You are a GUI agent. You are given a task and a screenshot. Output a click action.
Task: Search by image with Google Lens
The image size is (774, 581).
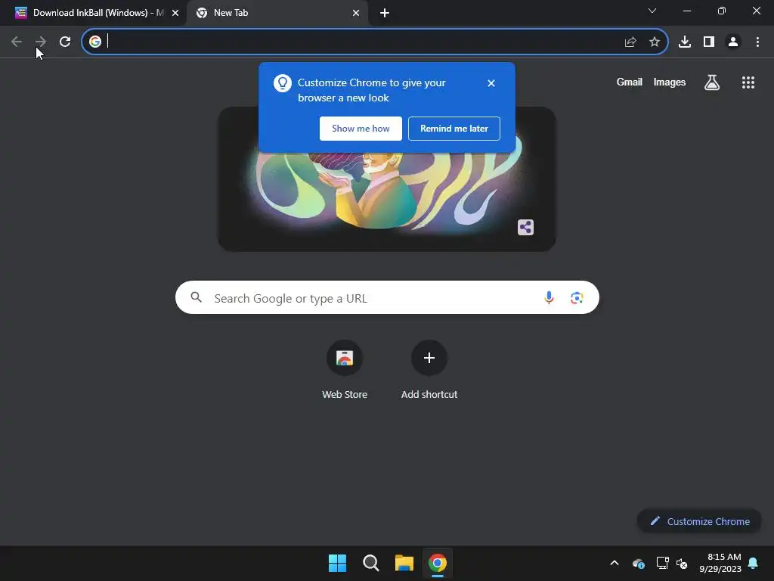577,297
